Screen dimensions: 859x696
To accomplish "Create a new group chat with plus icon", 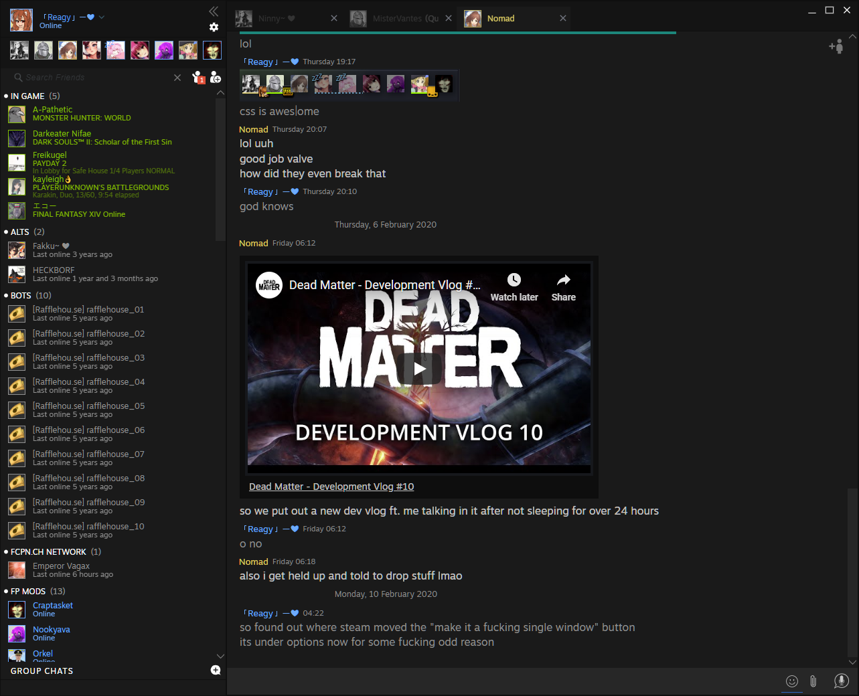I will [x=216, y=670].
